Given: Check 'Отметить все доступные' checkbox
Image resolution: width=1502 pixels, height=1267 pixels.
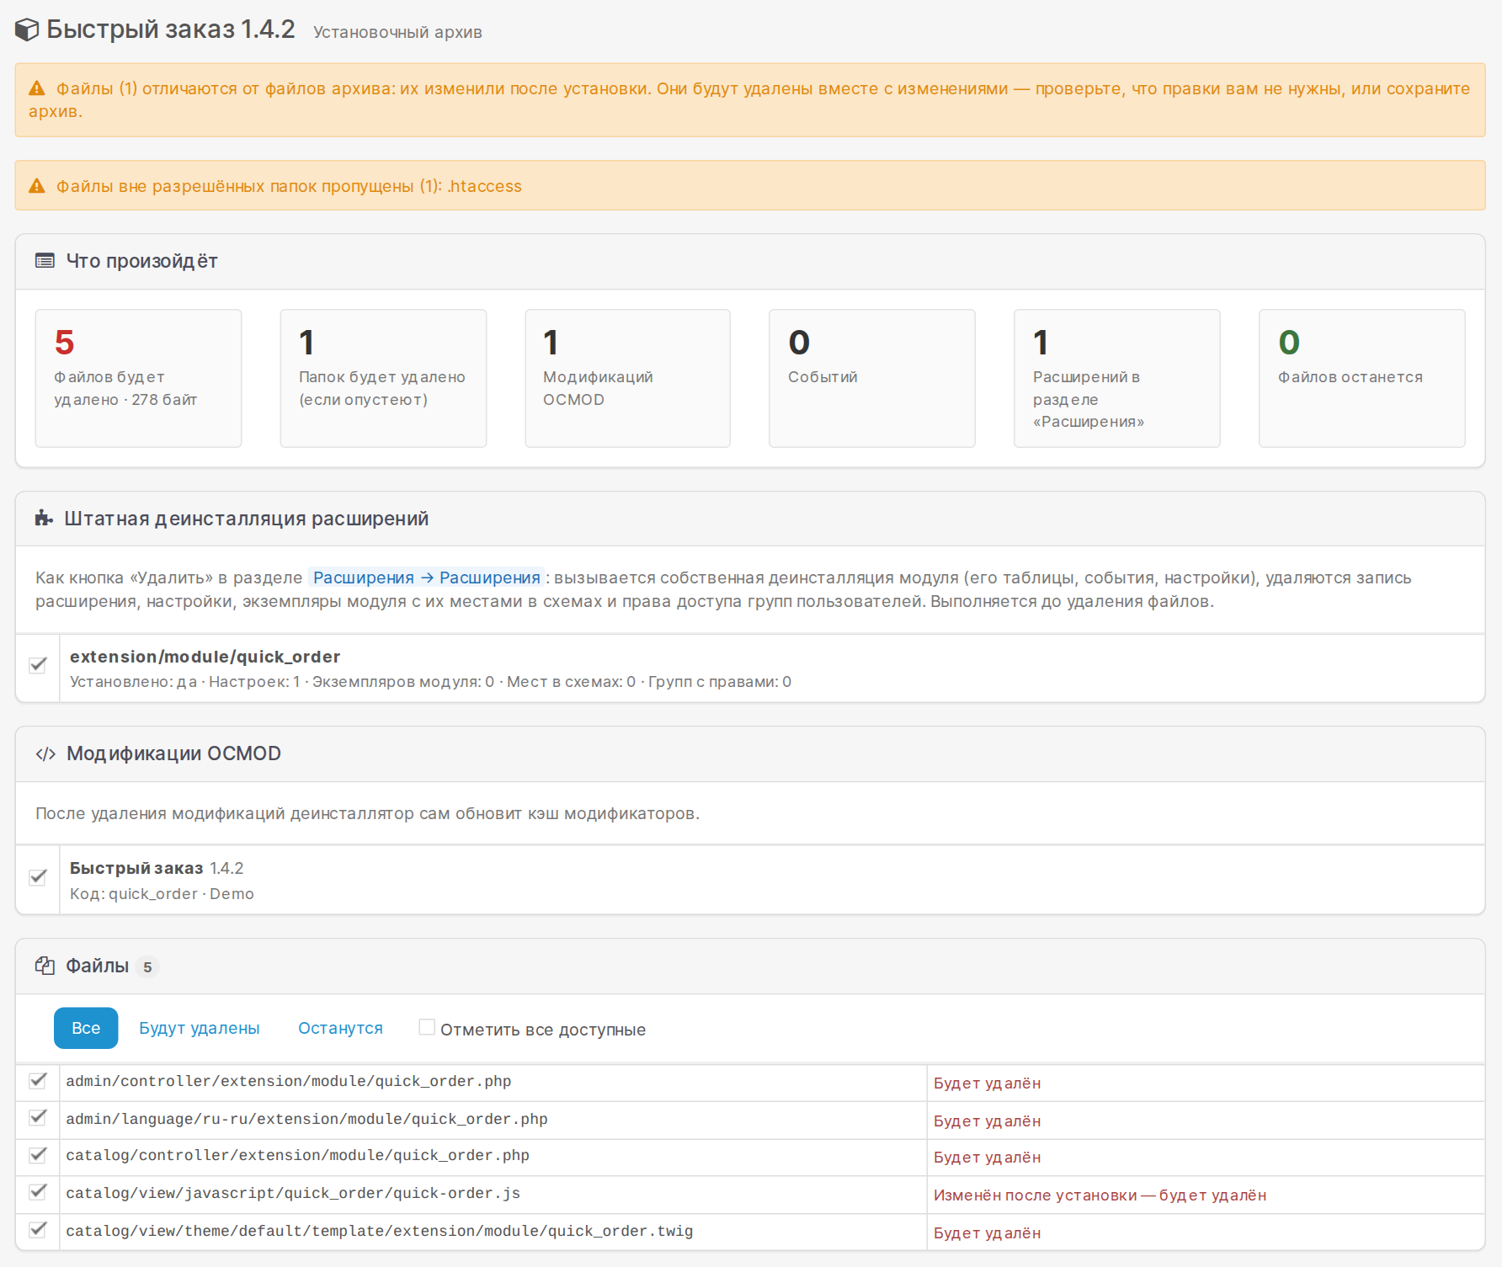Looking at the screenshot, I should [x=427, y=1027].
